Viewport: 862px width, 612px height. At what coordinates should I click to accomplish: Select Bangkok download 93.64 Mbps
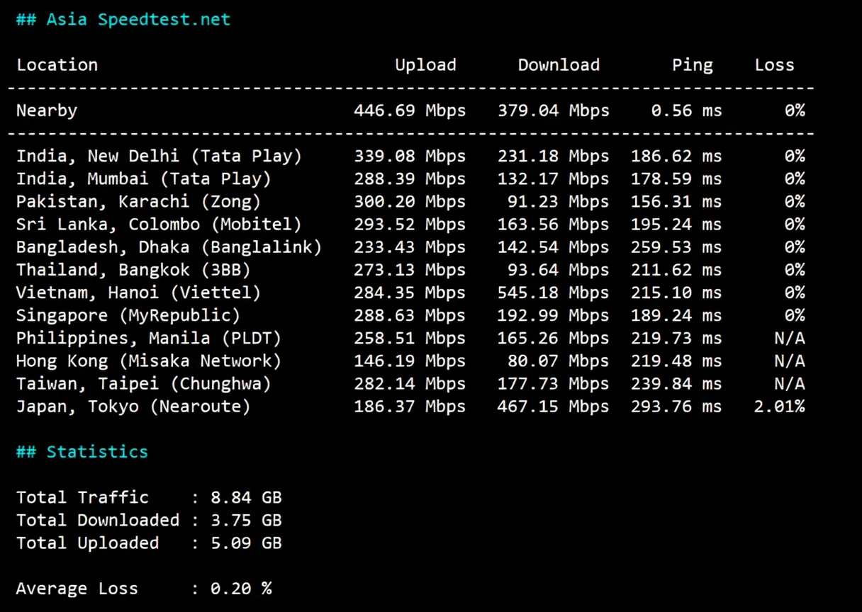coord(558,270)
